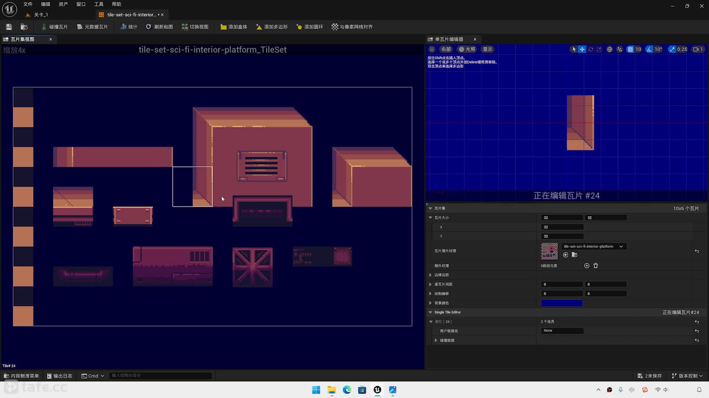Activate the select mode arrow tool
709x398 pixels.
[574, 49]
